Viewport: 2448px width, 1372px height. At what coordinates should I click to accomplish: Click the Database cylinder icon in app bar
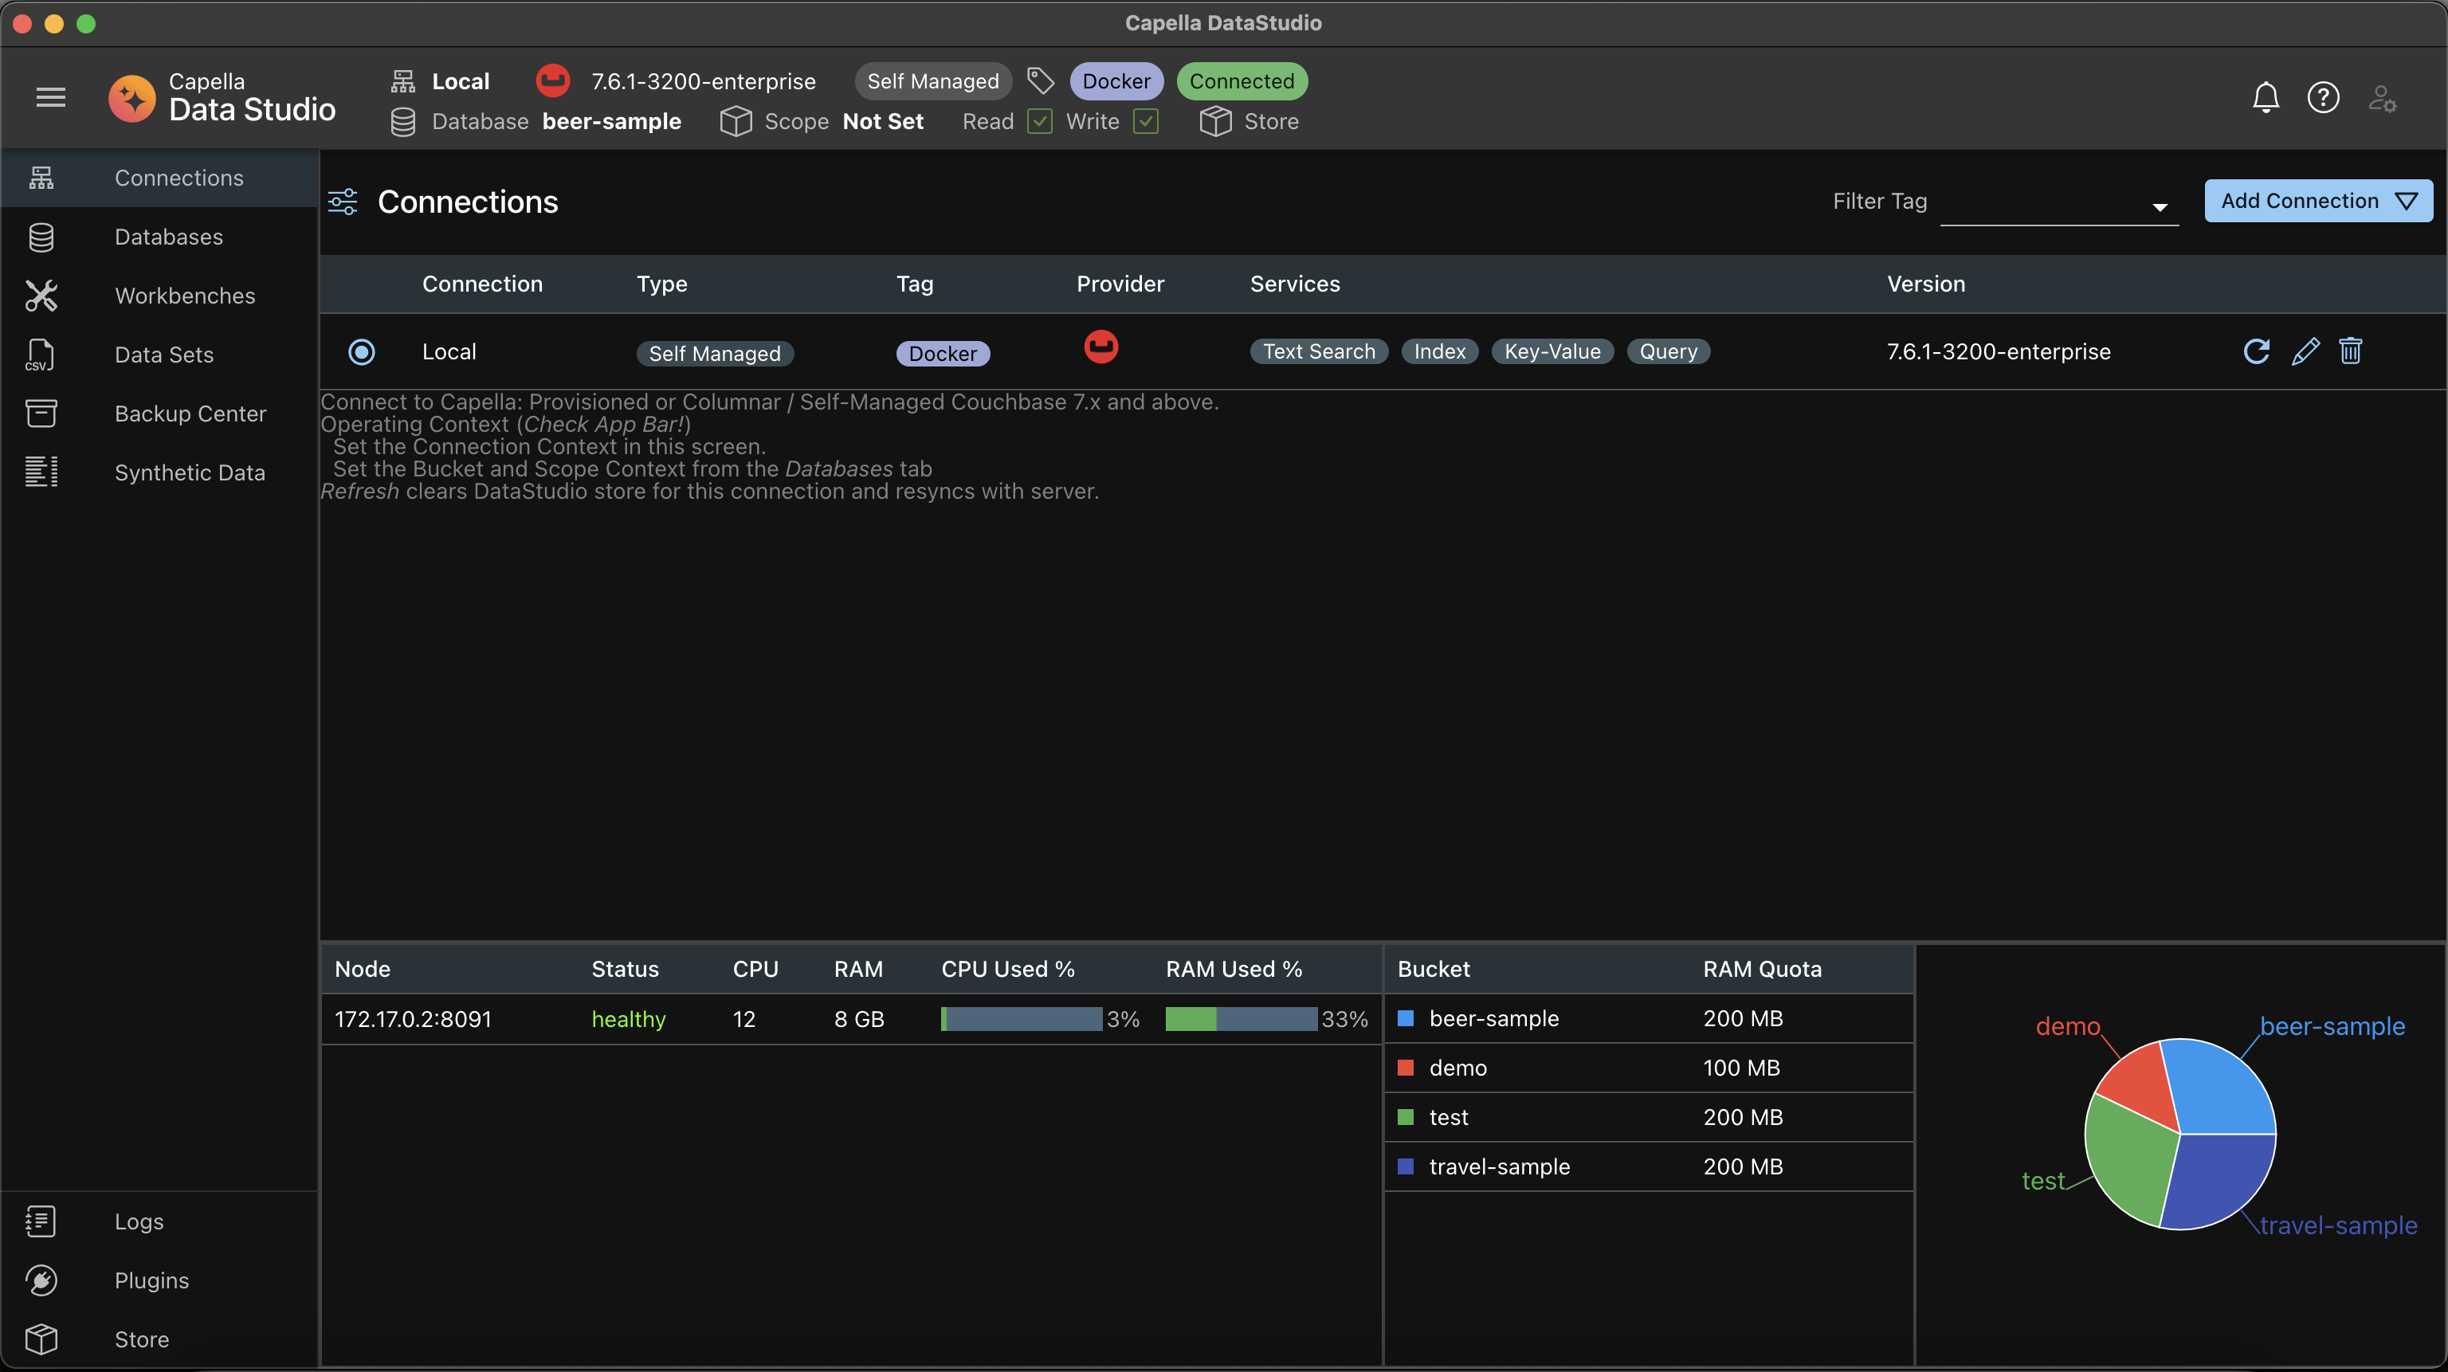pyautogui.click(x=403, y=122)
